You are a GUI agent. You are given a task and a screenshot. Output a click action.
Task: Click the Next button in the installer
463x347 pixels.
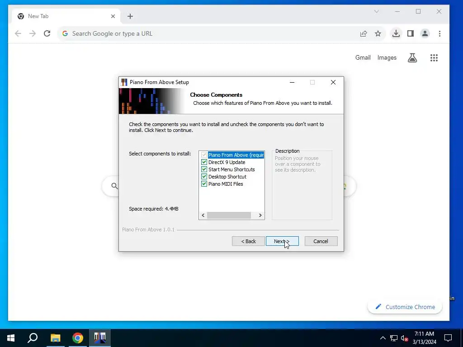(282, 241)
